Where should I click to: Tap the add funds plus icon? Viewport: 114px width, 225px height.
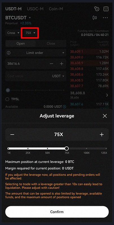(64, 107)
